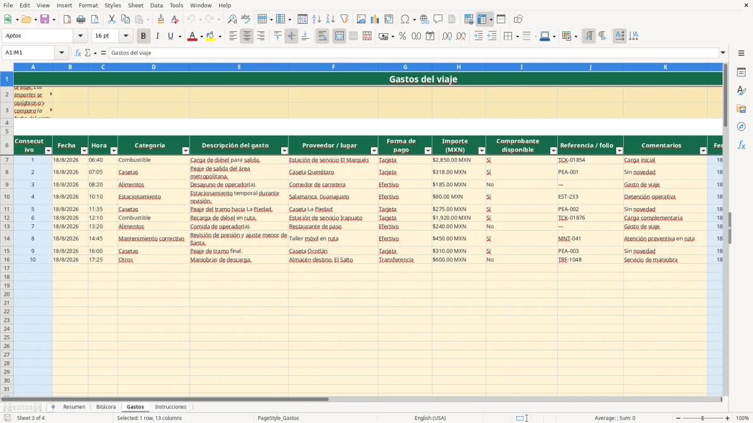Open Fecha column filter dropdown
753x423 pixels.
[83, 150]
